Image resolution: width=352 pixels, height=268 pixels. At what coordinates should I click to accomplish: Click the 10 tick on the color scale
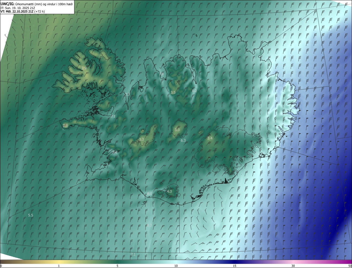click(x=176, y=266)
